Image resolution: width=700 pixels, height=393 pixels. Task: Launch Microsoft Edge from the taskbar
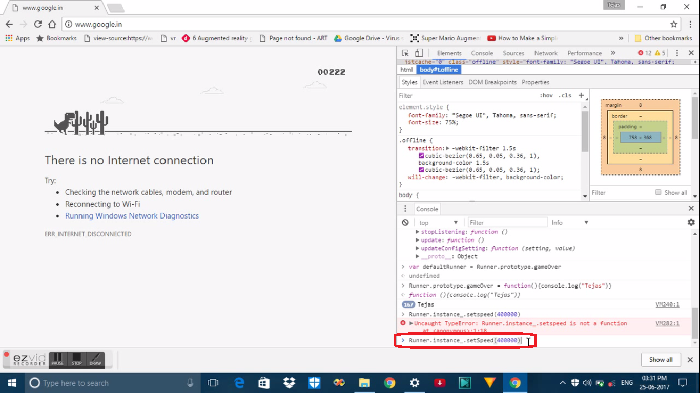pyautogui.click(x=239, y=383)
